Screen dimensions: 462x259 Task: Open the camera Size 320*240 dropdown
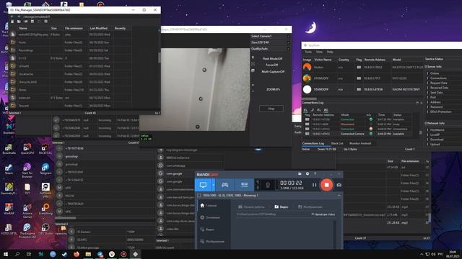point(270,42)
